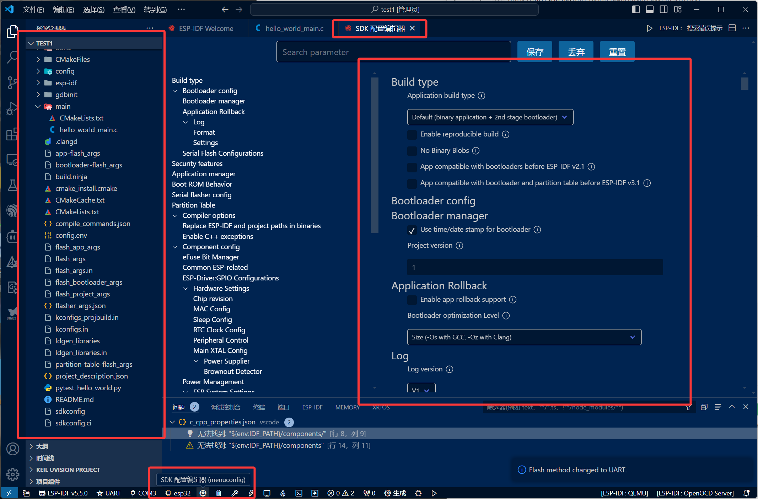Viewport: 758px width, 499px height.
Task: Click the notifications bell in status bar
Action: 747,493
